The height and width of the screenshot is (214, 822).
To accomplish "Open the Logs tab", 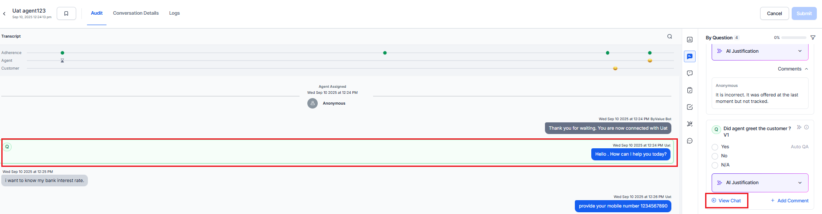I will (x=174, y=13).
